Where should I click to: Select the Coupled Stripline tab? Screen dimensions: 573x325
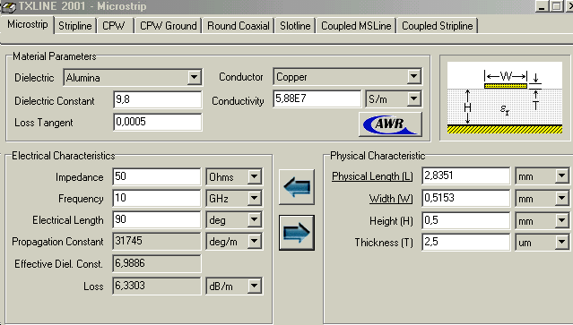coord(437,26)
